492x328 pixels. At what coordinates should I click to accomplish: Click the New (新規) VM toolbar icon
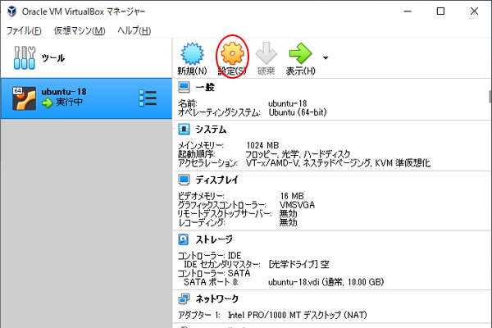point(192,54)
